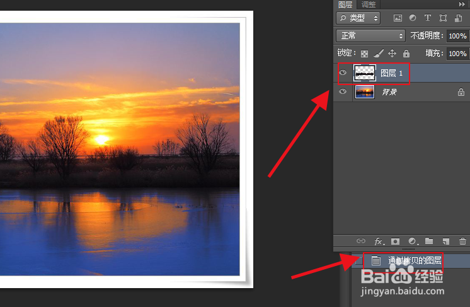Click the 图层 1 layer name
Image resolution: width=470 pixels, height=307 pixels.
click(391, 73)
